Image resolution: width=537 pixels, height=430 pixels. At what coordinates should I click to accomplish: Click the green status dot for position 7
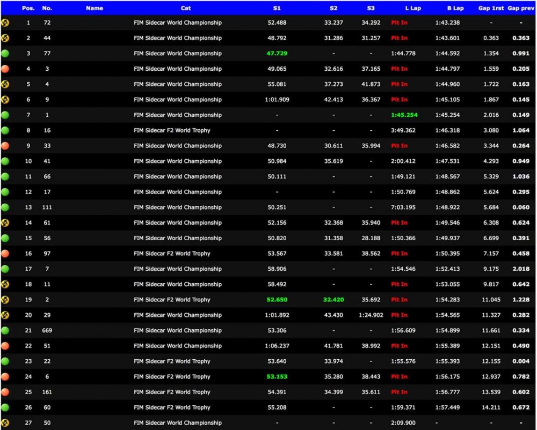5,115
